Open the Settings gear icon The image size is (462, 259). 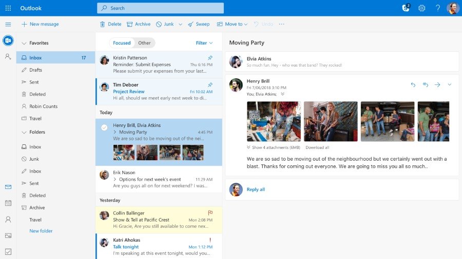pyautogui.click(x=422, y=8)
